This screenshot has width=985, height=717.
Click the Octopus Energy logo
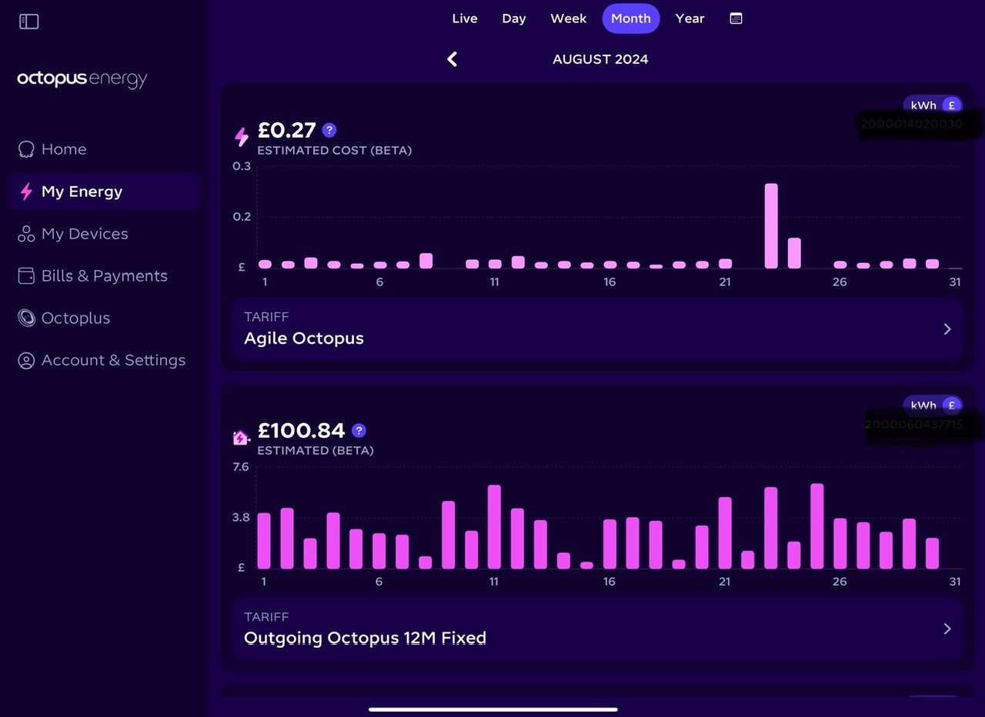coord(82,79)
